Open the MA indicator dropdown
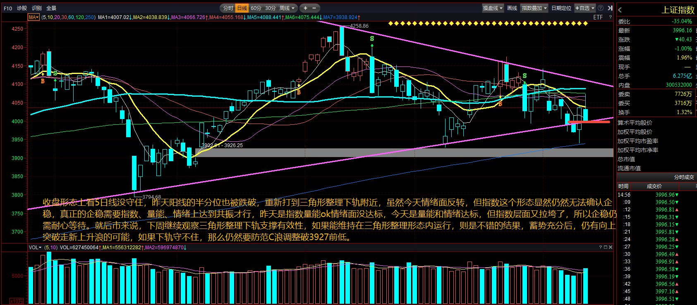697x305 pixels. 34,17
